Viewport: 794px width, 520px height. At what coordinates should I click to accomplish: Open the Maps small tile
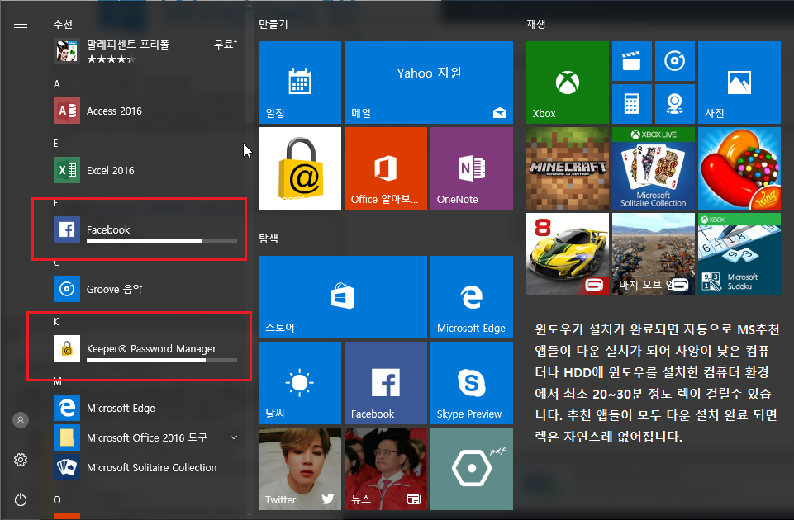[674, 104]
